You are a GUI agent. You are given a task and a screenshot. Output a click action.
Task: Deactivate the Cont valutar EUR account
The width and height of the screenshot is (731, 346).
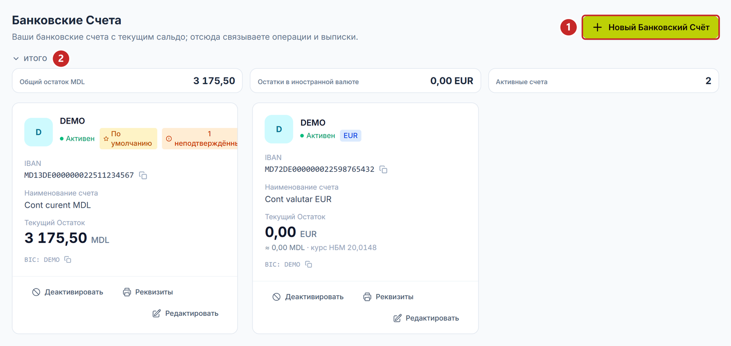[x=308, y=297]
